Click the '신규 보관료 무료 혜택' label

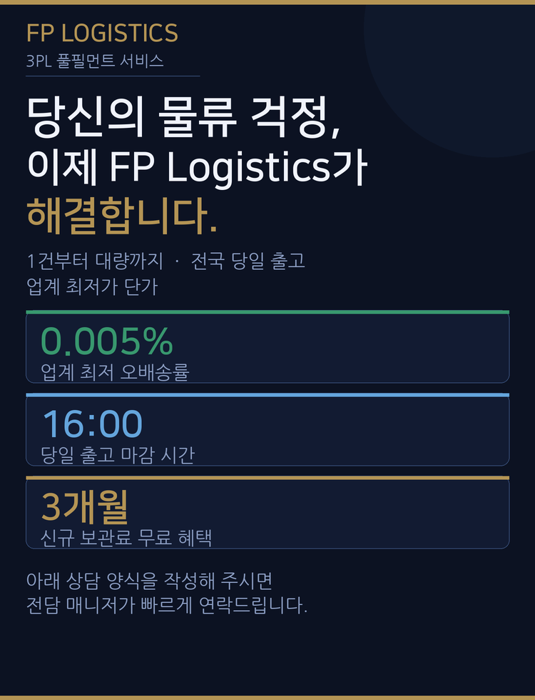coord(126,538)
